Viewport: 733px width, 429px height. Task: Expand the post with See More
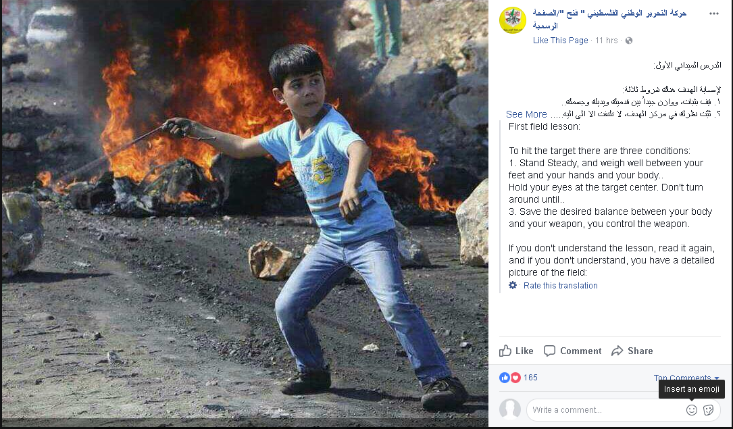pos(526,114)
